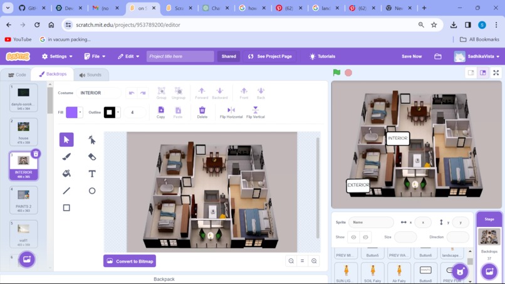Screen dimensions: 505x284
Task: Select the Fill bucket tool
Action: point(66,174)
